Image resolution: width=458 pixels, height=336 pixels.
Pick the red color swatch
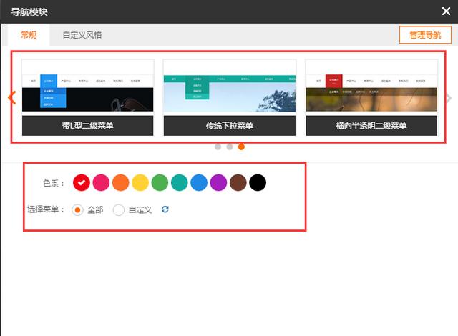tap(82, 183)
